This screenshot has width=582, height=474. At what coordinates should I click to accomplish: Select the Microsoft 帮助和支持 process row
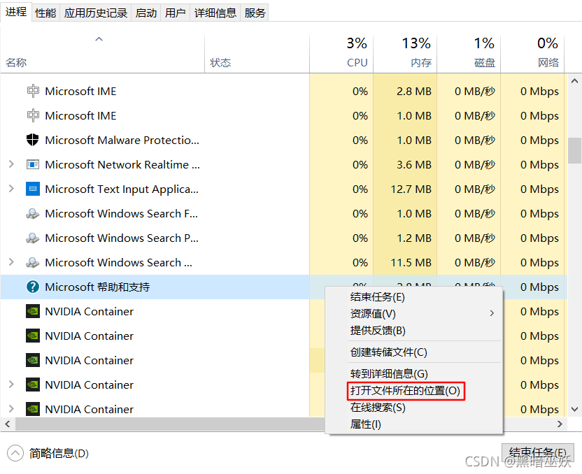pos(284,287)
